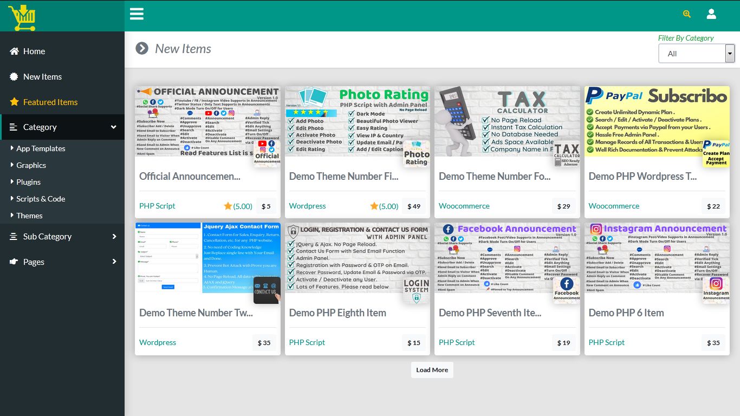The width and height of the screenshot is (740, 416).
Task: Open the Filter By Category dropdown
Action: tap(696, 53)
